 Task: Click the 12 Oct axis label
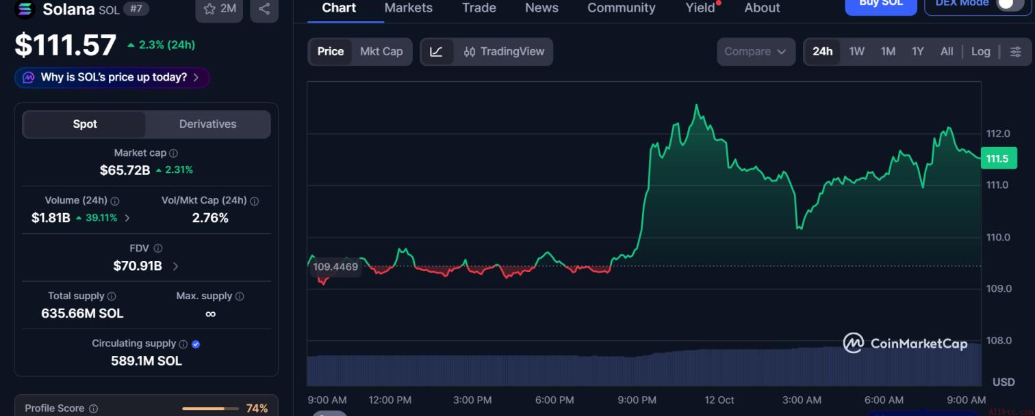pyautogui.click(x=719, y=400)
